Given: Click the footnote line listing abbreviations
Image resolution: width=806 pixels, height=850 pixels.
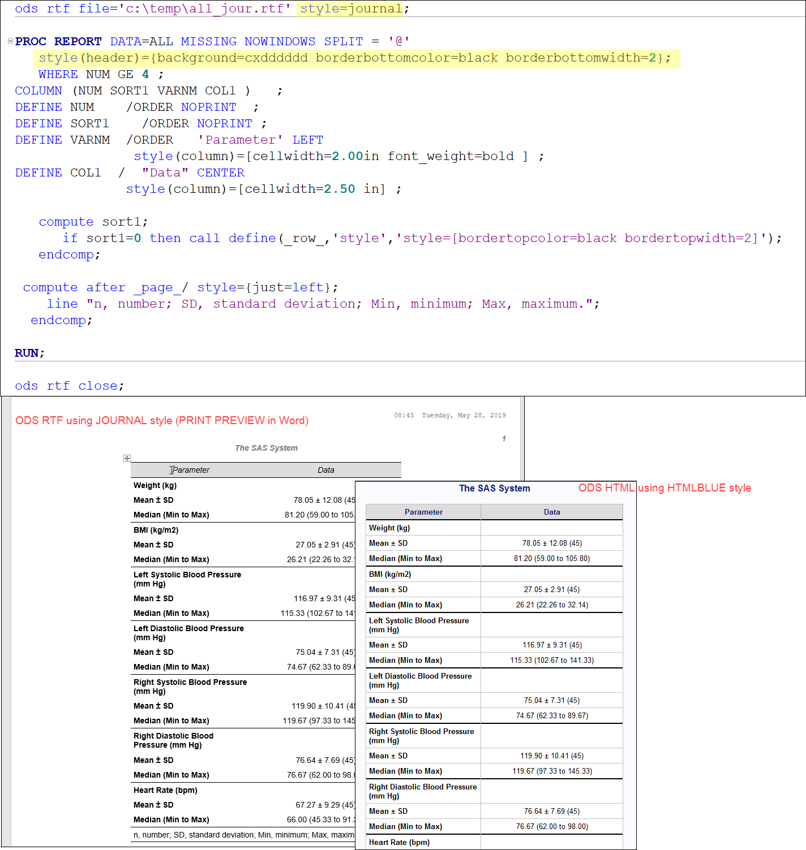Looking at the screenshot, I should (238, 835).
